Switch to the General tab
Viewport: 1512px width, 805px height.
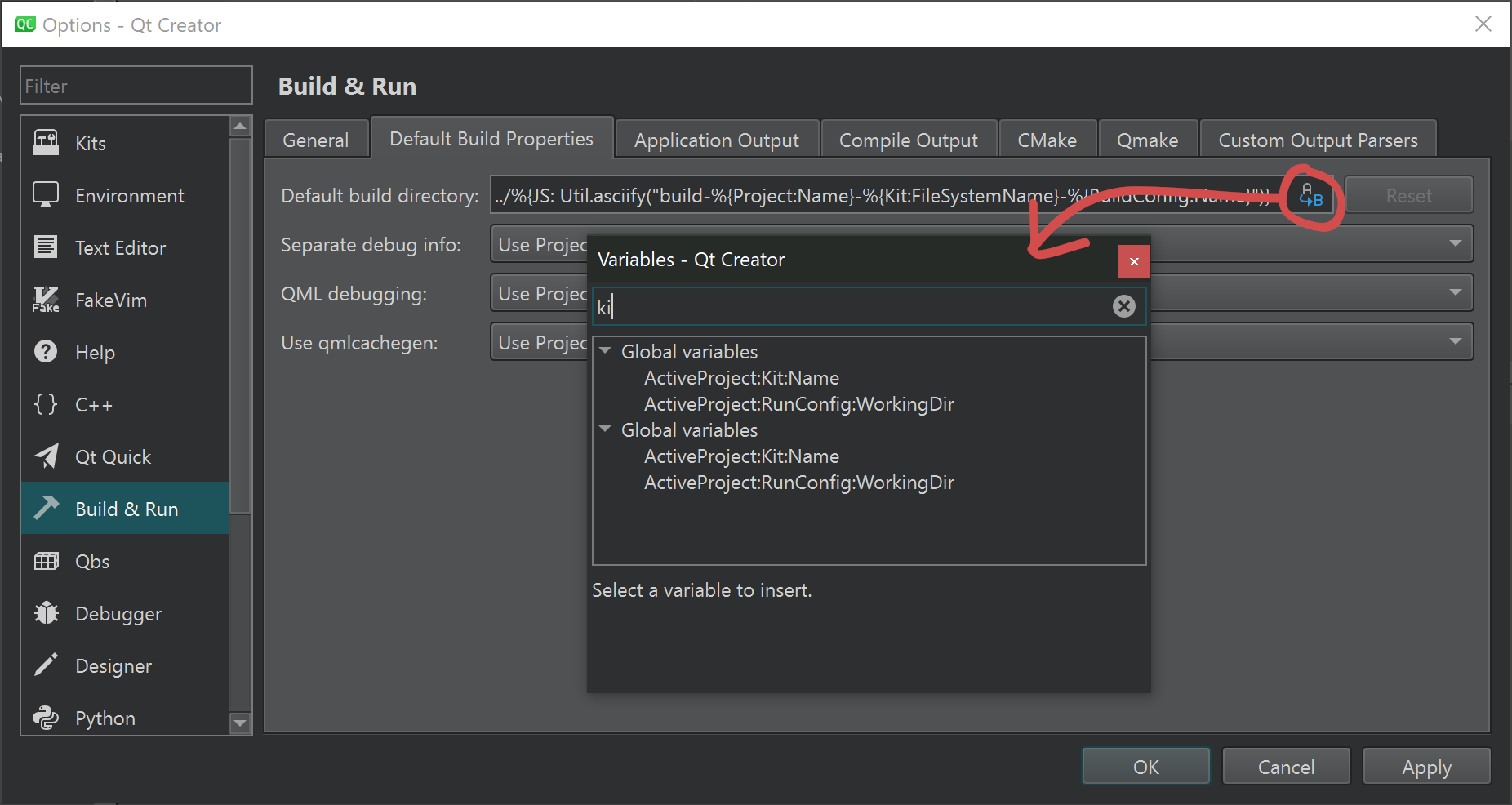[316, 140]
